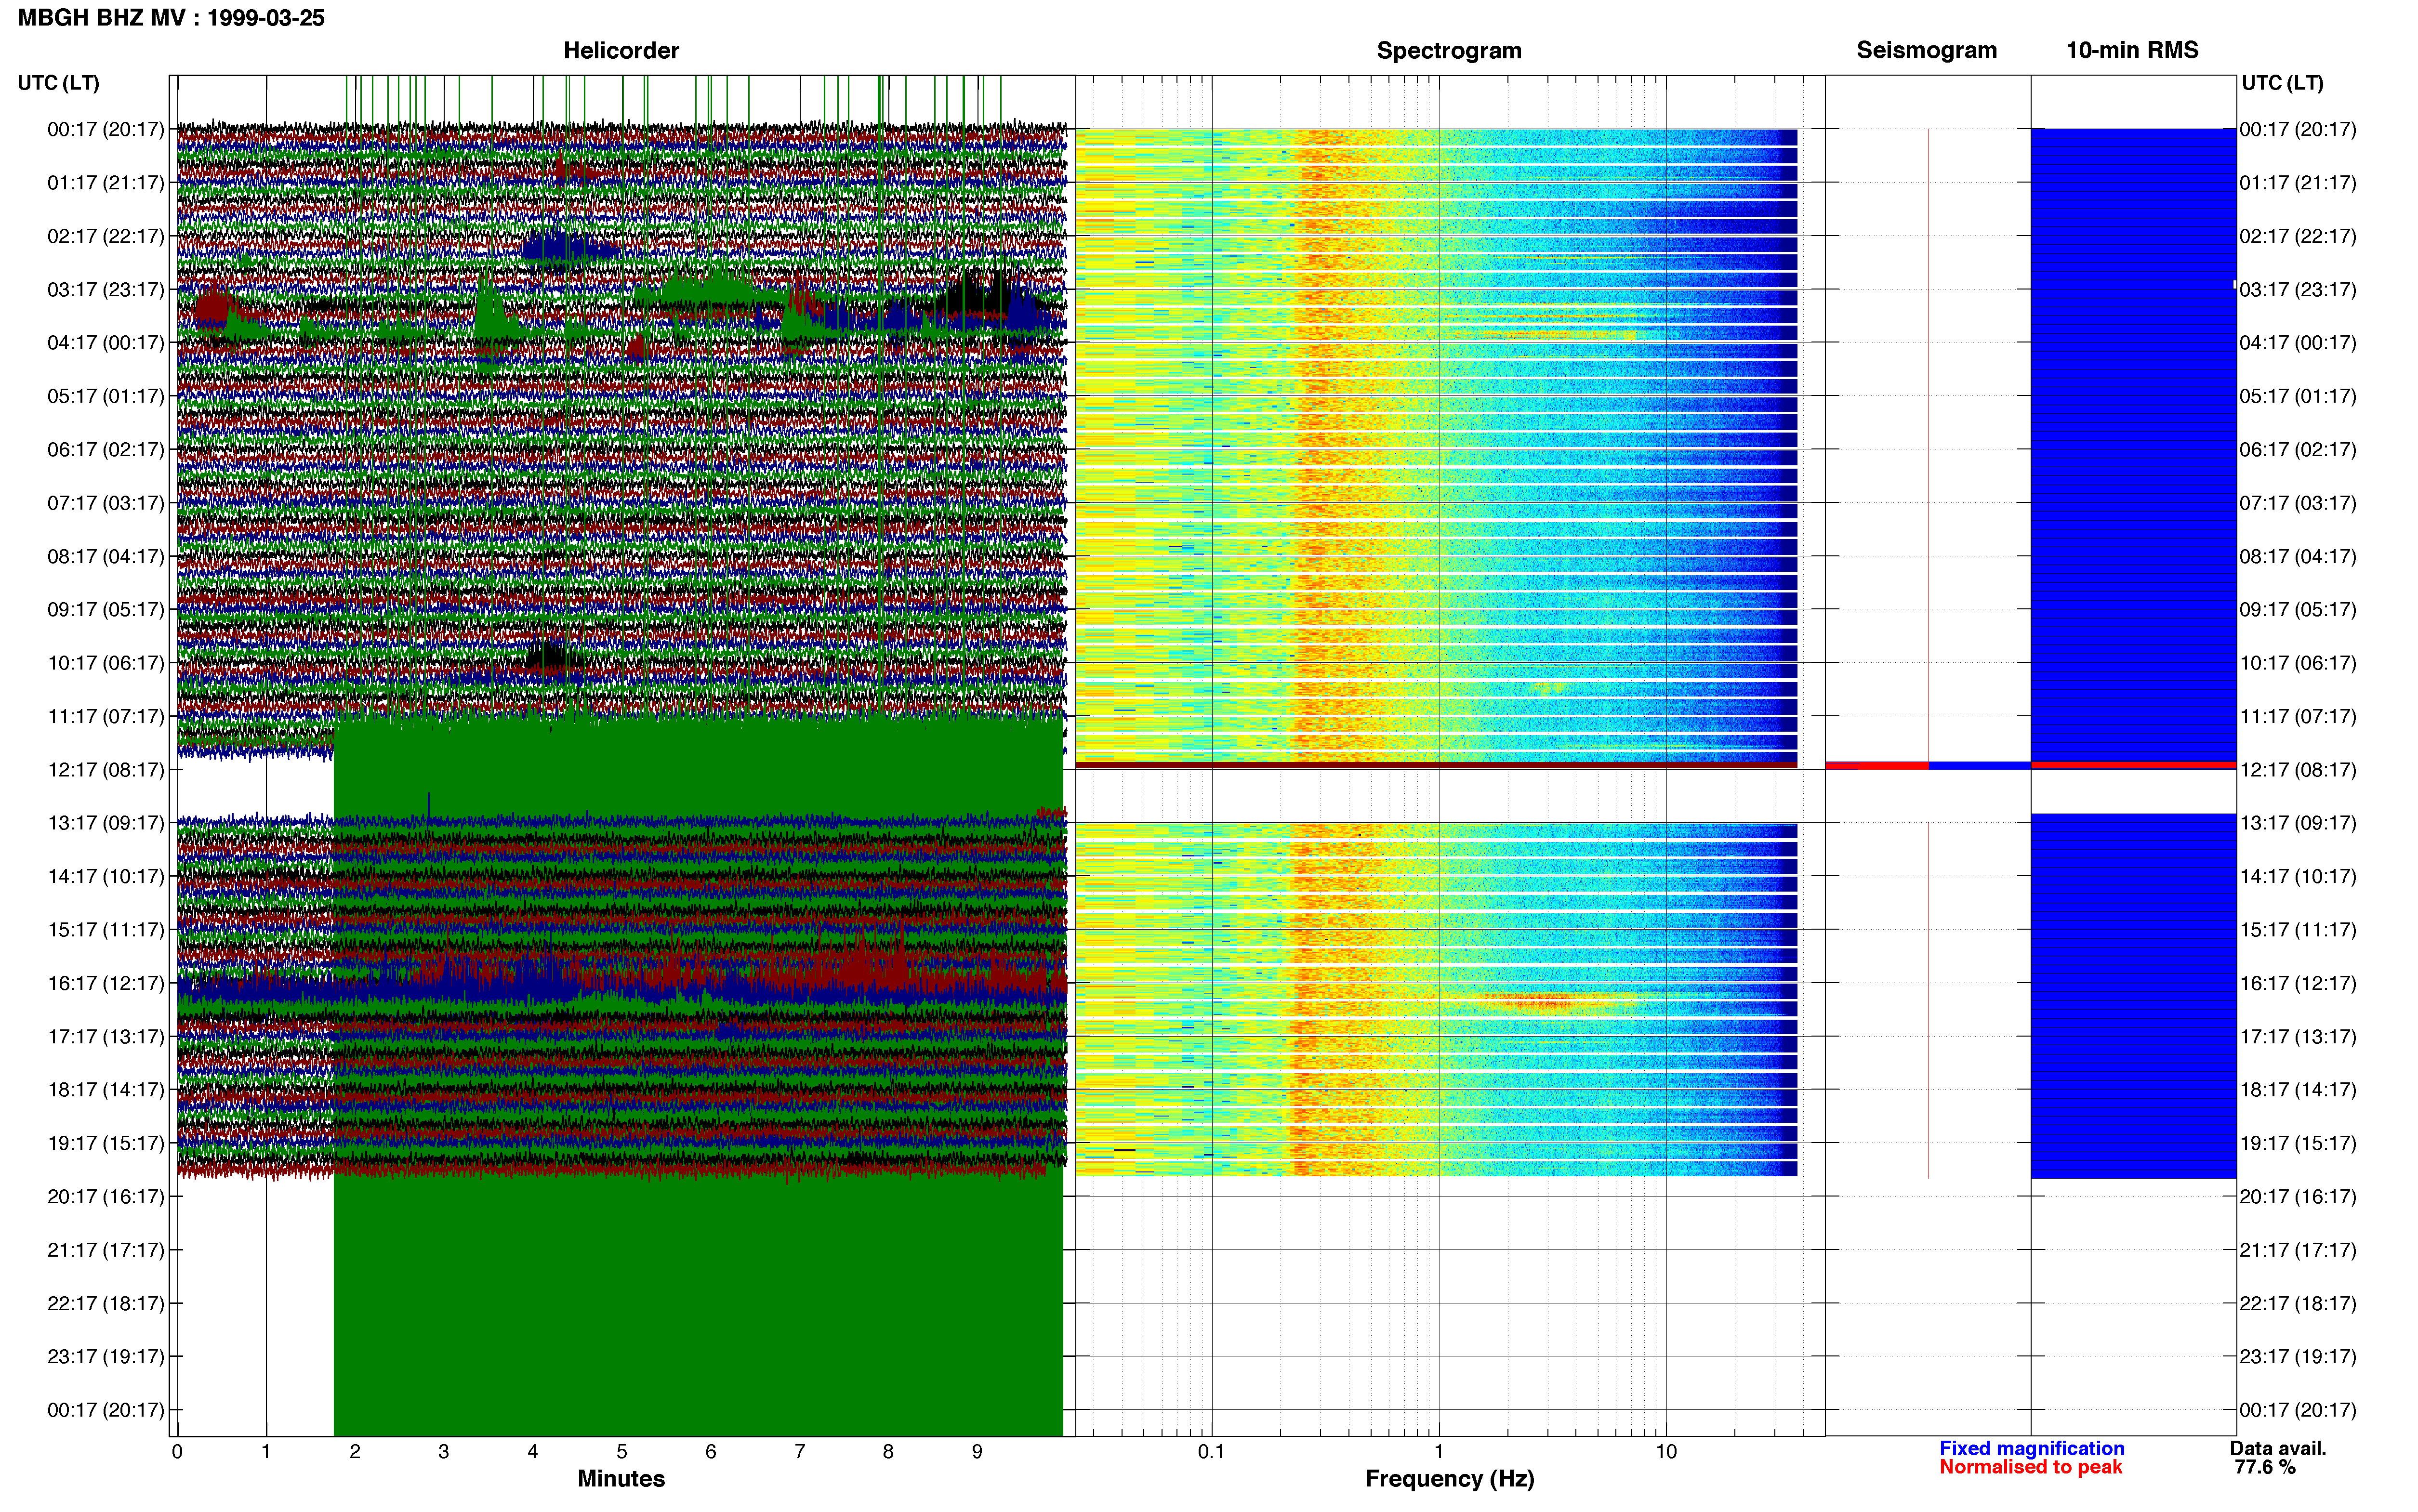Click the '0' minutes tick label
The height and width of the screenshot is (1512, 2418).
[x=177, y=1452]
